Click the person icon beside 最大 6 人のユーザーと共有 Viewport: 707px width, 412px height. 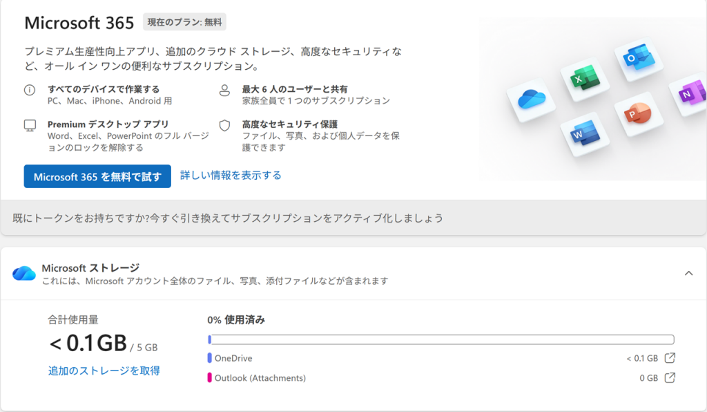coord(224,91)
